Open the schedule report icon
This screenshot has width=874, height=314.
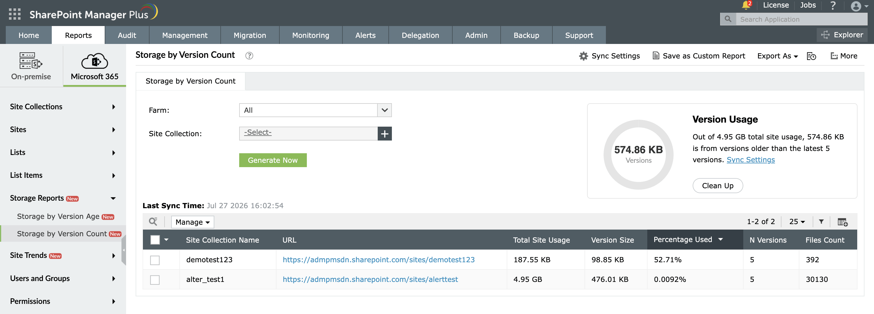coord(811,56)
